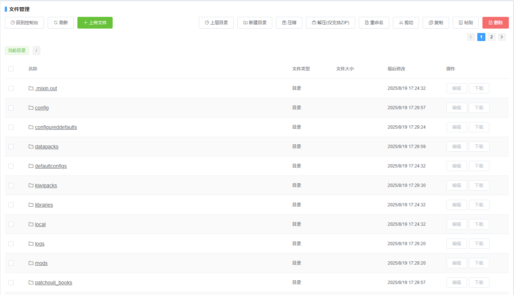The height and width of the screenshot is (295, 514).
Task: Go to the next page with the arrow
Action: click(x=502, y=37)
